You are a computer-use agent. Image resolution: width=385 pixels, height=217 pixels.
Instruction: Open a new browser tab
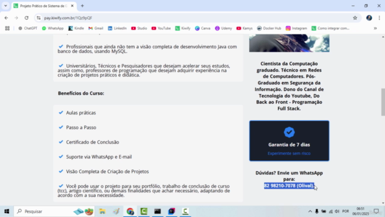(x=82, y=5)
